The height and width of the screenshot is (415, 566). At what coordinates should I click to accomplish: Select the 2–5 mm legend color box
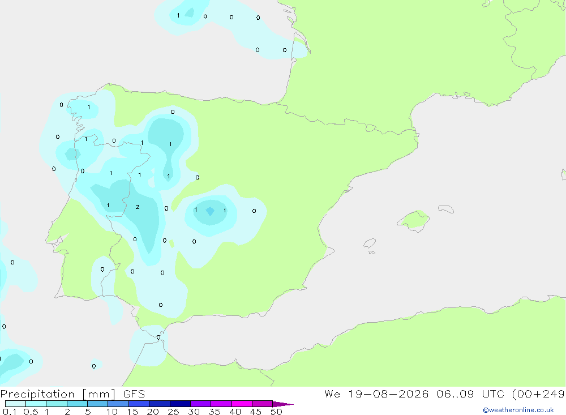pos(77,404)
